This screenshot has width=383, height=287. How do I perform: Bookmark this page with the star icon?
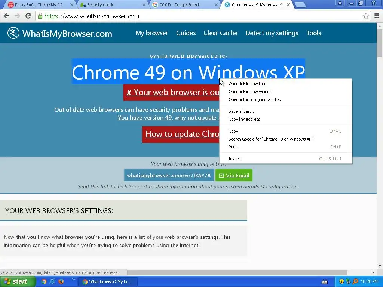click(x=366, y=16)
